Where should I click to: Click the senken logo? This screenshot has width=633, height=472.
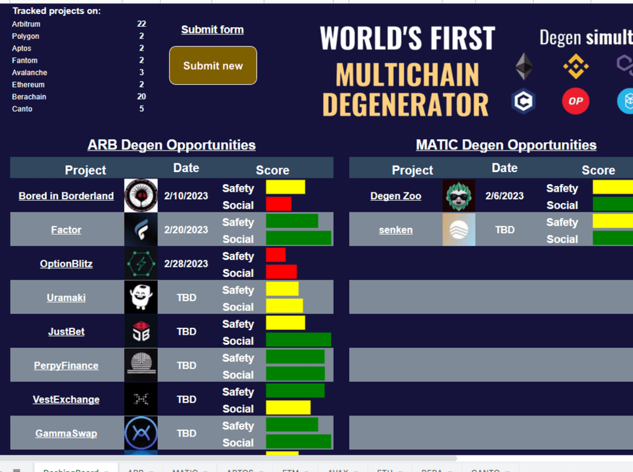click(459, 229)
